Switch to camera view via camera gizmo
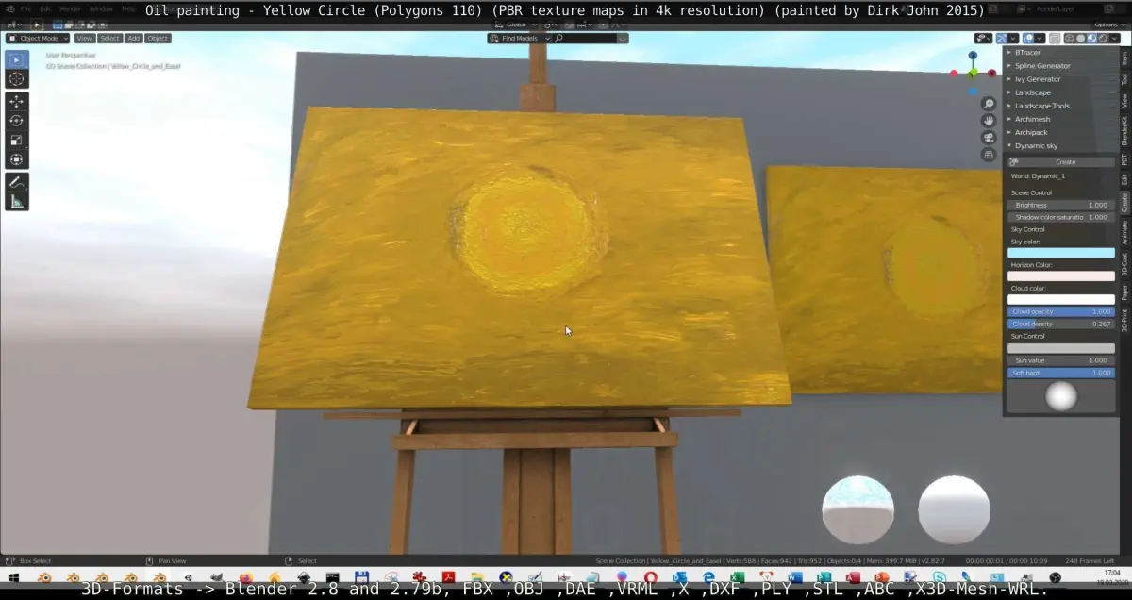Screen dimensions: 1132x600 989,138
